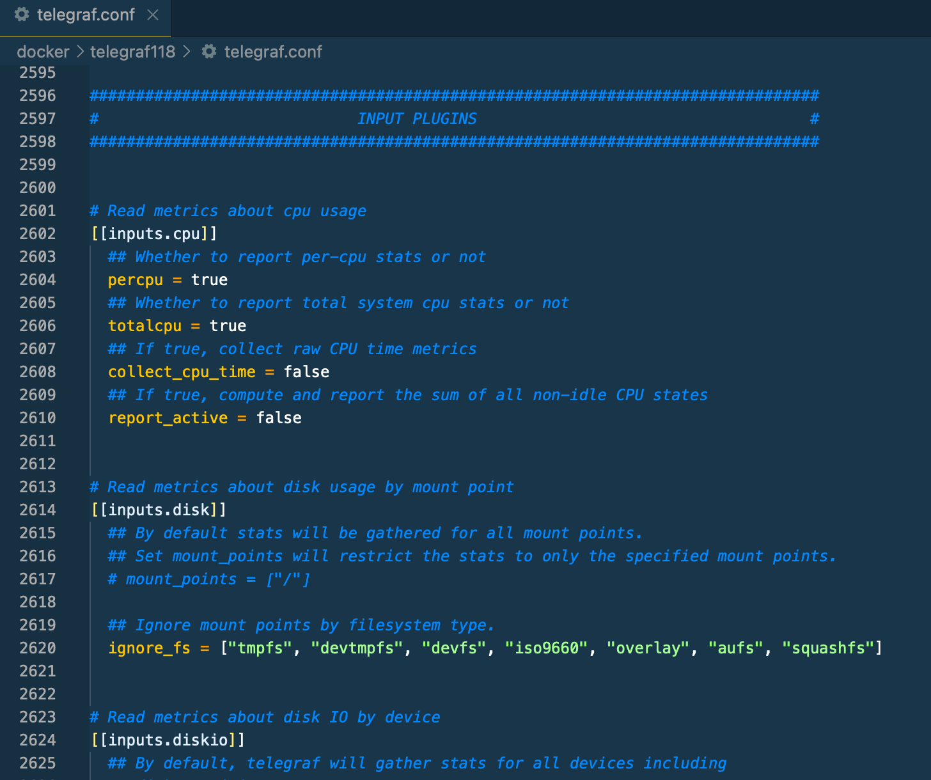Screen dimensions: 931x780
Task: Close the telegraf.conf editor tab
Action: (x=153, y=15)
